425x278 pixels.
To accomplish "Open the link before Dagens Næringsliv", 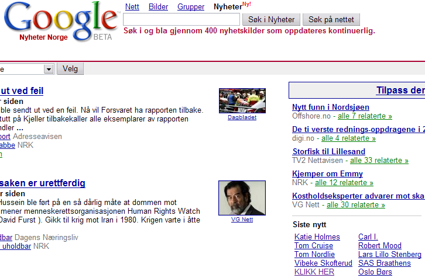I will 6,238.
